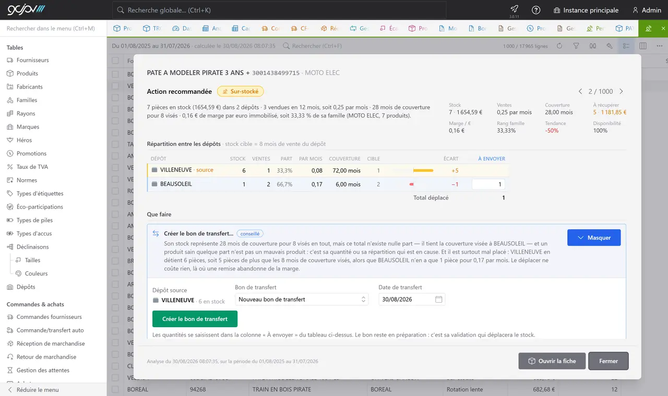Click the VILLENEUVE yellow gap bar
The height and width of the screenshot is (396, 668).
tap(423, 170)
